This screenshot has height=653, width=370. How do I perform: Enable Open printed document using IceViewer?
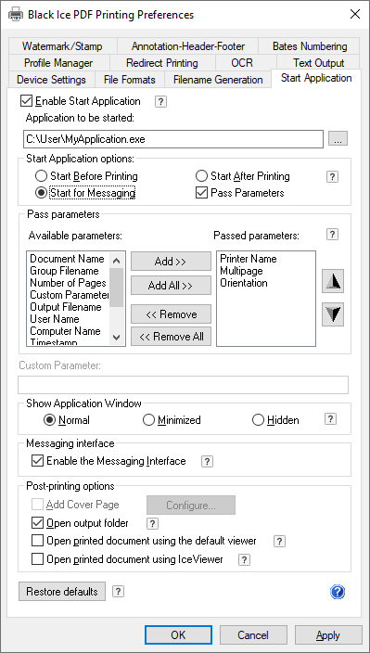pyautogui.click(x=37, y=559)
